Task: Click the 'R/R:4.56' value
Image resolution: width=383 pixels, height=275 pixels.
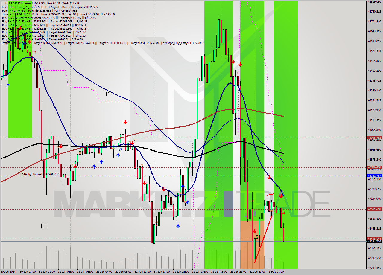Action: click(77, 39)
